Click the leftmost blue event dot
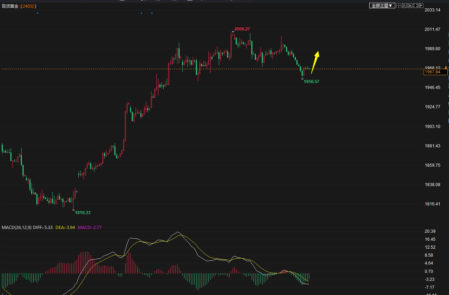 [x=37, y=13]
